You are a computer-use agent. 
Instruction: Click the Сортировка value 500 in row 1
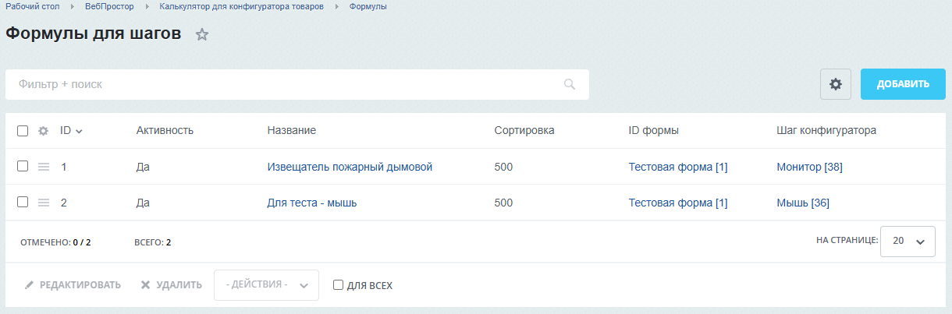[x=503, y=167]
